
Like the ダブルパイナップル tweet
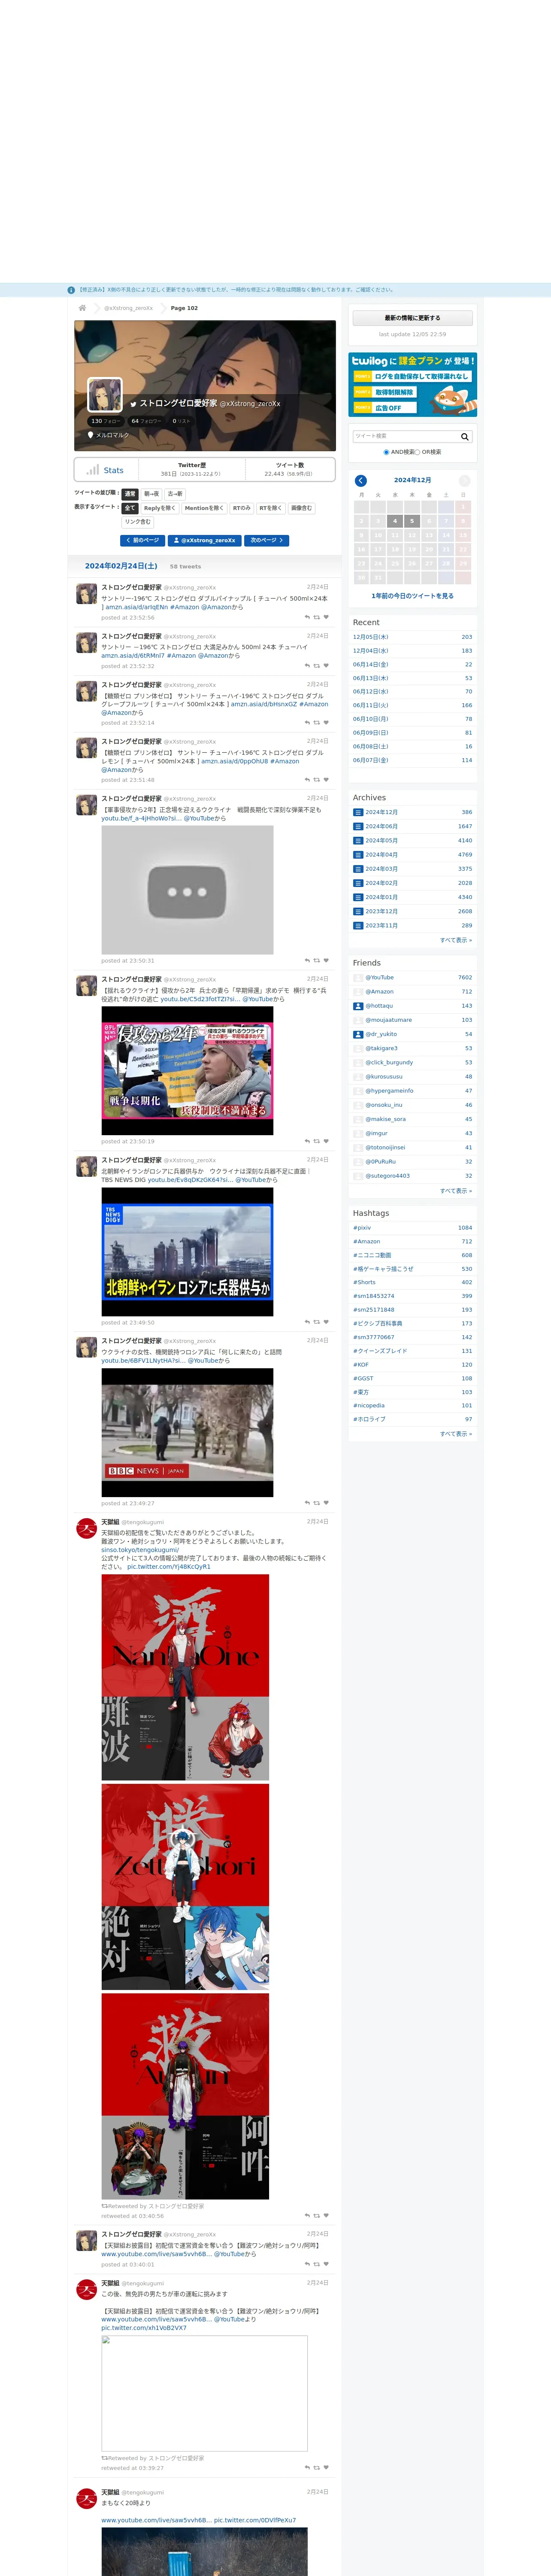[326, 617]
